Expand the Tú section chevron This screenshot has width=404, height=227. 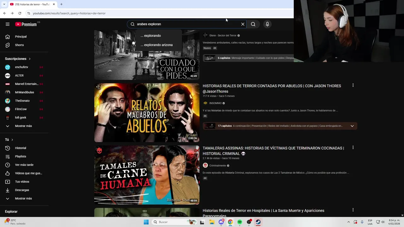click(x=12, y=140)
